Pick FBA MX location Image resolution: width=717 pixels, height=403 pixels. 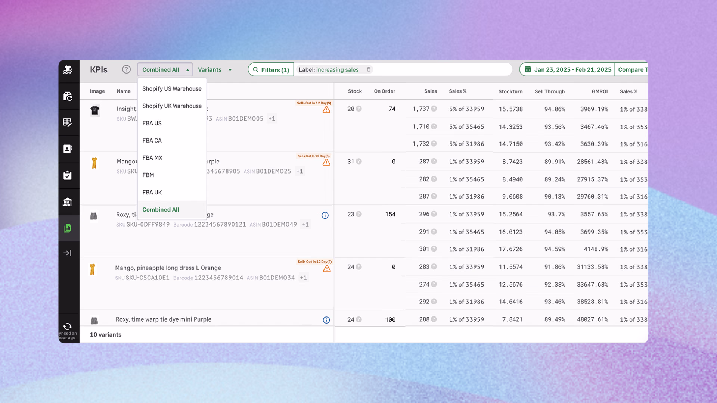(172, 158)
